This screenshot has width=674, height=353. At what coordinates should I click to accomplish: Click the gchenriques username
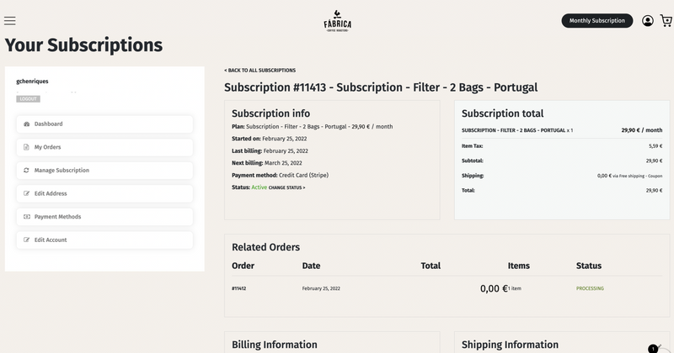tap(33, 81)
